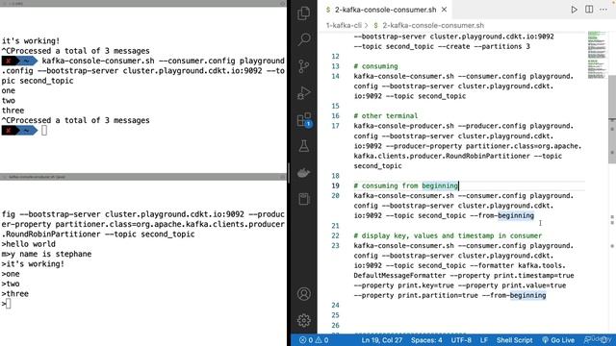Click line number 19 in the gutter
The height and width of the screenshot is (346, 616).
(335, 185)
